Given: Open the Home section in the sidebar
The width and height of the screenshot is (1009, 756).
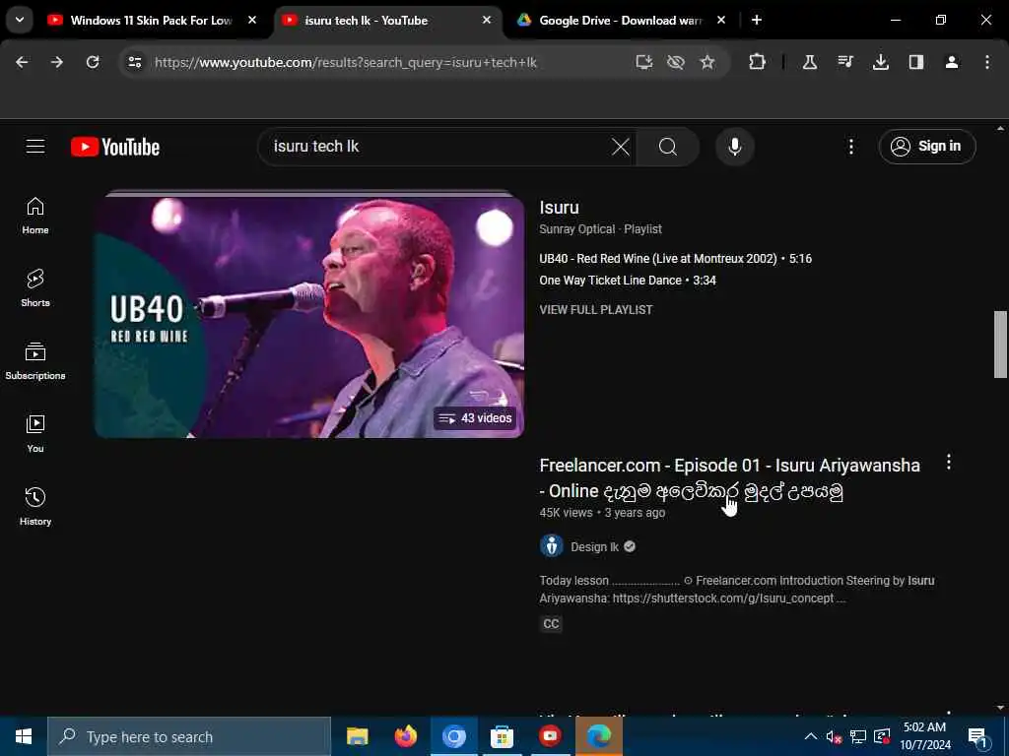Looking at the screenshot, I should [35, 216].
